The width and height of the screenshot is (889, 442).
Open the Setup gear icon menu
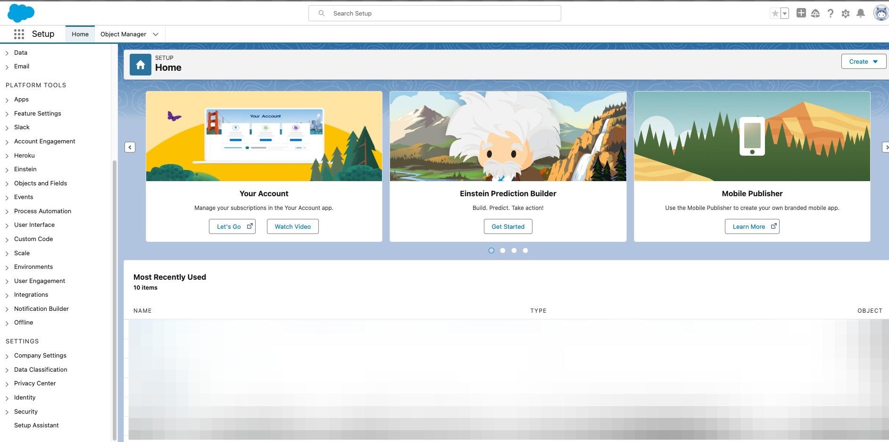click(846, 14)
